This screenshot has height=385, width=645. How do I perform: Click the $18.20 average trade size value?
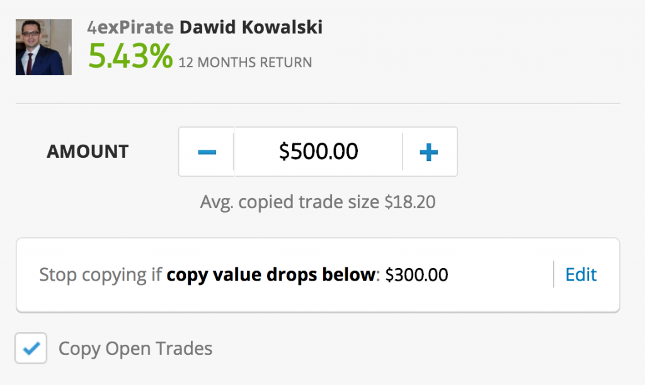click(x=409, y=202)
